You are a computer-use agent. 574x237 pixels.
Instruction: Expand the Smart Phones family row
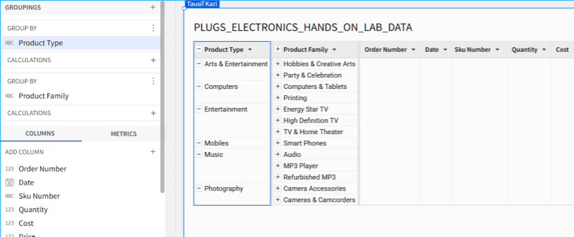[x=278, y=143]
